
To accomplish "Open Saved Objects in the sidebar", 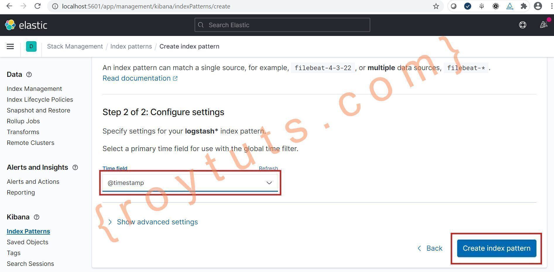I will [x=28, y=242].
